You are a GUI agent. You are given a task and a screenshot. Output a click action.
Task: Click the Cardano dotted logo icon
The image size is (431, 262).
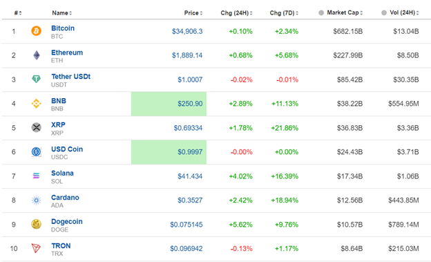pyautogui.click(x=37, y=200)
